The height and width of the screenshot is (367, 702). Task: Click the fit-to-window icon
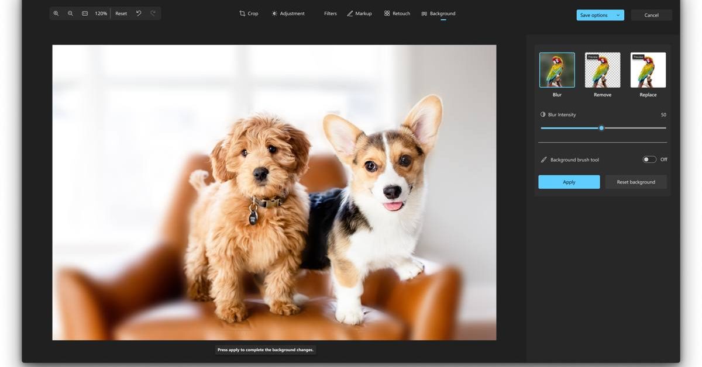coord(85,13)
